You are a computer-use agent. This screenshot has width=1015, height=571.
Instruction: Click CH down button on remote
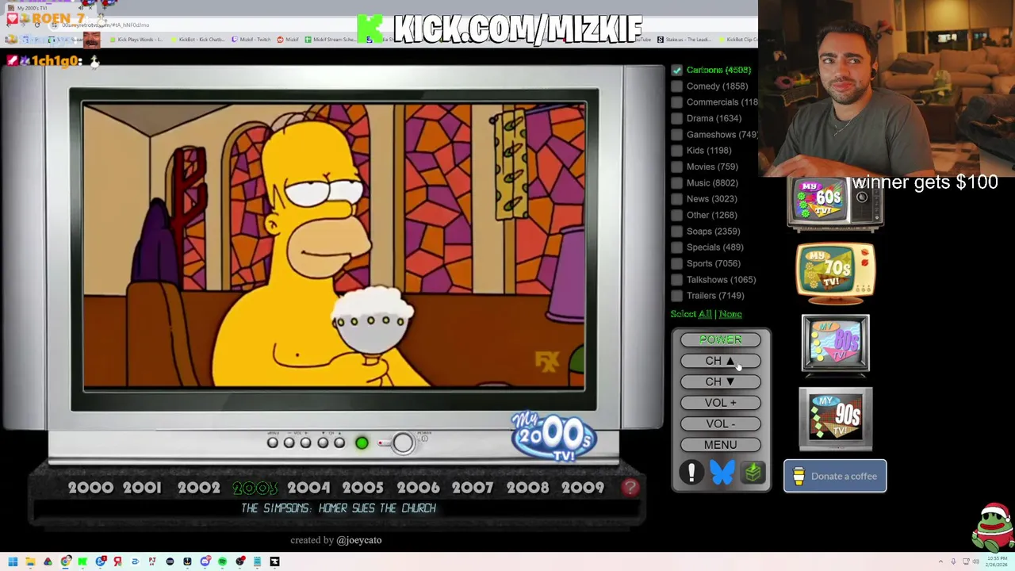(720, 381)
